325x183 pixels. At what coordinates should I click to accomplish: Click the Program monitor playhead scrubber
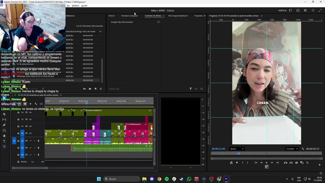coord(239,154)
